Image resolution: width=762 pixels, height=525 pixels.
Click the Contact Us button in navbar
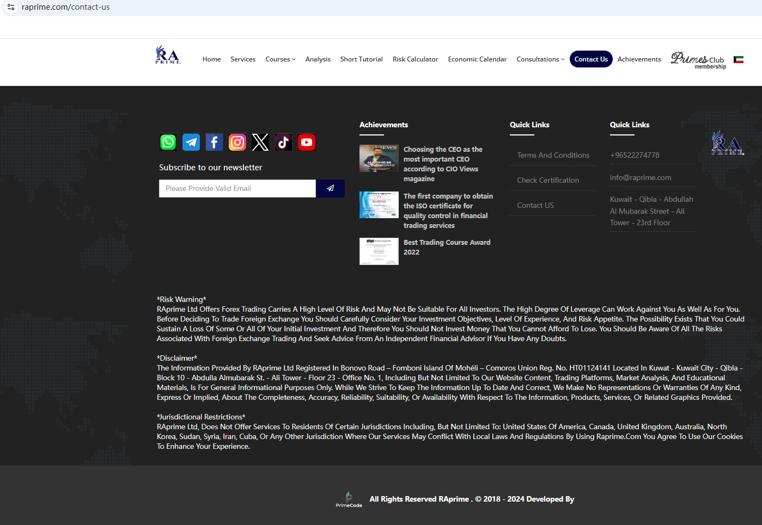(x=591, y=59)
